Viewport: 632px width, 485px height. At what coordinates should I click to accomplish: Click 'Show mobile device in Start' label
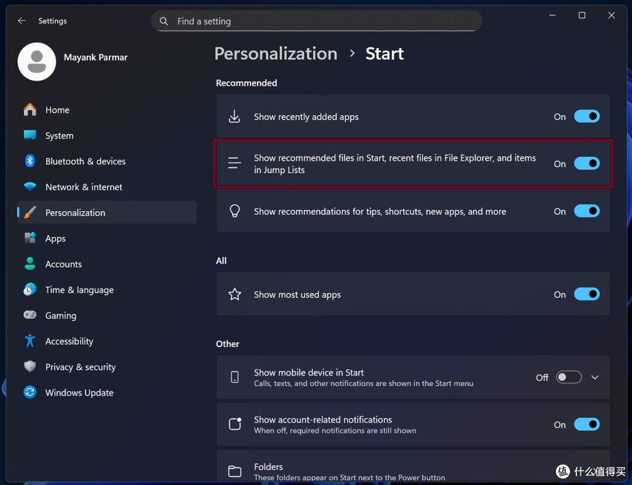click(x=309, y=372)
